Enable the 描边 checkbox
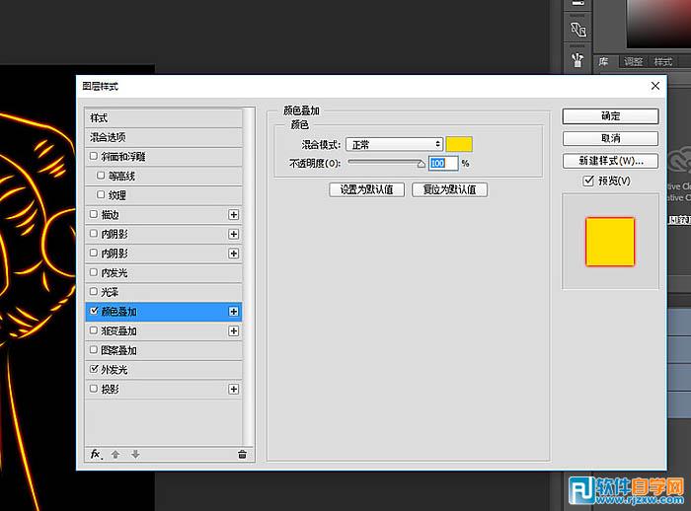 tap(94, 214)
